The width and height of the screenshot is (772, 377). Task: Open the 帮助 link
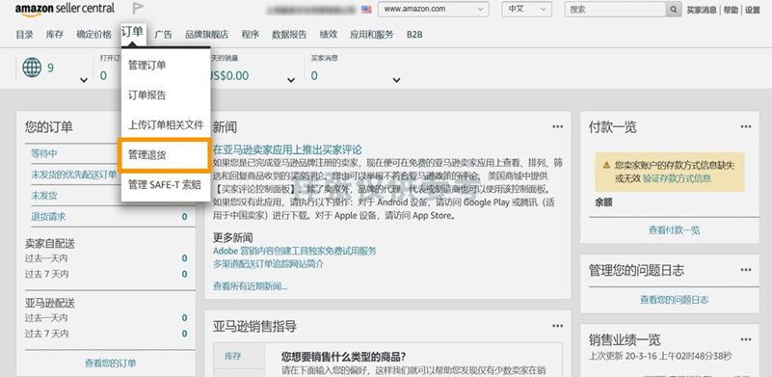pos(732,10)
